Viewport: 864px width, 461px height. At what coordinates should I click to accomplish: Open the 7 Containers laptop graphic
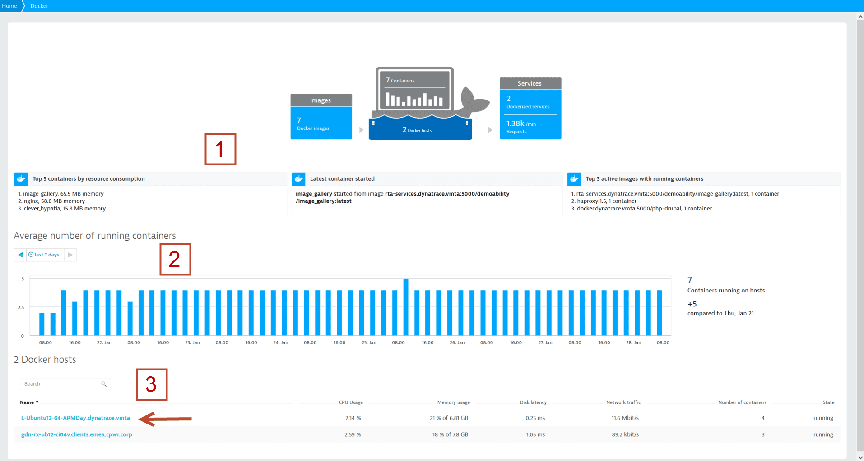coord(415,90)
